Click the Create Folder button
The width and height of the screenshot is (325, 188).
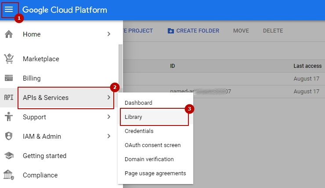pos(193,31)
